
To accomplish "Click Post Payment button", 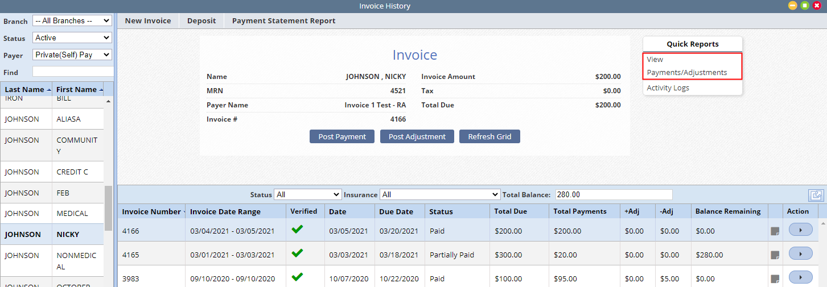I will 342,136.
